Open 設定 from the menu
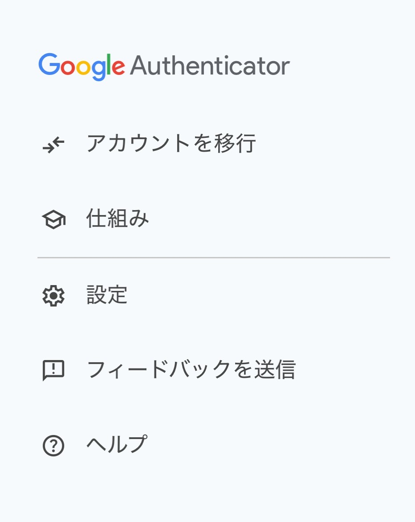This screenshot has width=415, height=522. click(x=107, y=295)
